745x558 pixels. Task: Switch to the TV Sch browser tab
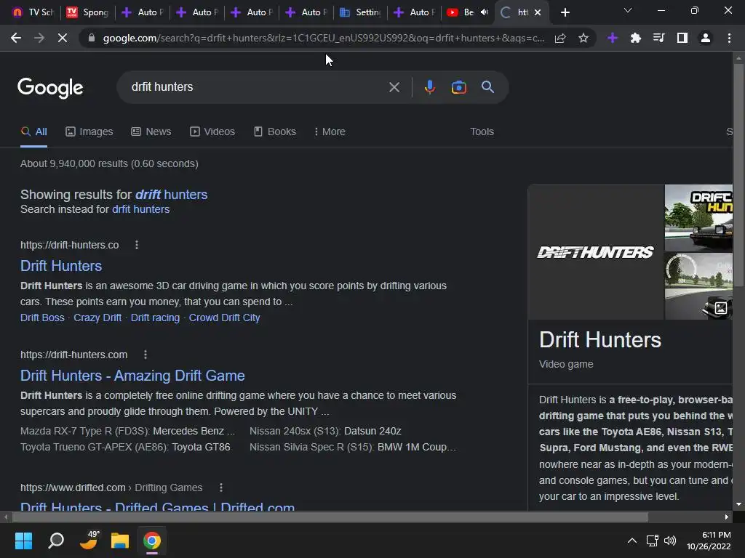[33, 12]
